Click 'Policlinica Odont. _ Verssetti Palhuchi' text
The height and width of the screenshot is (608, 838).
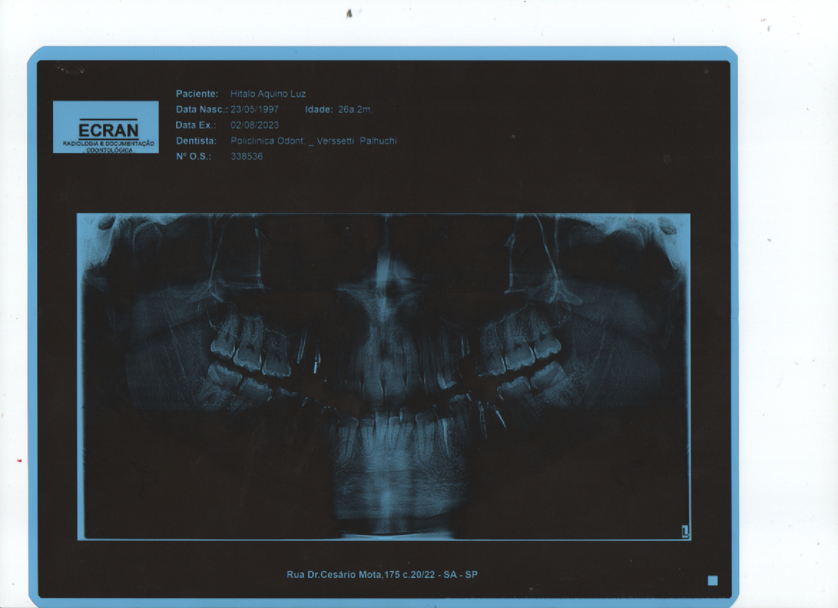314,141
